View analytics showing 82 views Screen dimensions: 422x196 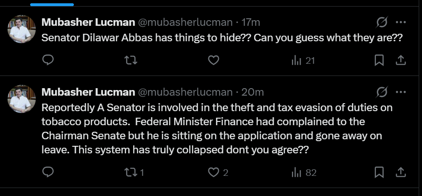(x=304, y=173)
